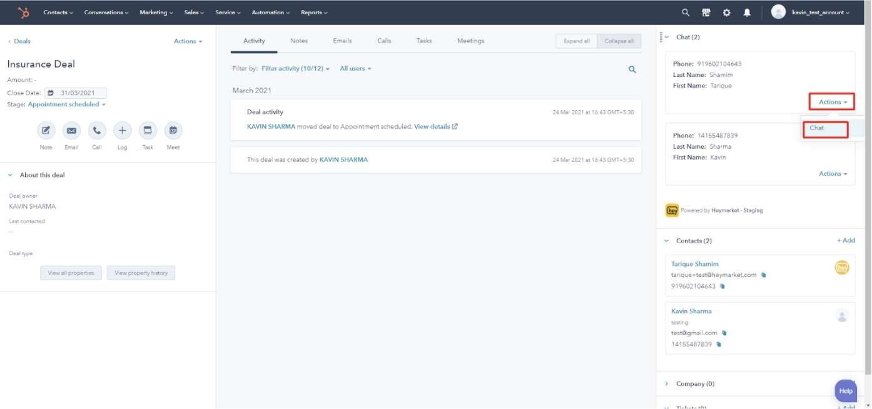
Task: Switch to the Tasks tab
Action: 424,41
